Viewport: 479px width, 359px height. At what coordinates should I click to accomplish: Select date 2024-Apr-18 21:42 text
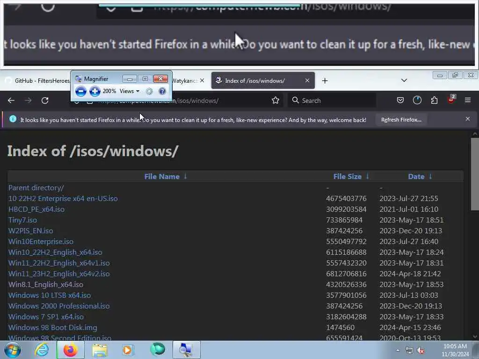click(x=410, y=274)
